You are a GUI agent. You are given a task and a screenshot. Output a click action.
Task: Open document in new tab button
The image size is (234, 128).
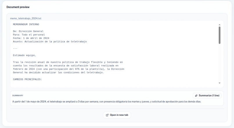(117, 115)
